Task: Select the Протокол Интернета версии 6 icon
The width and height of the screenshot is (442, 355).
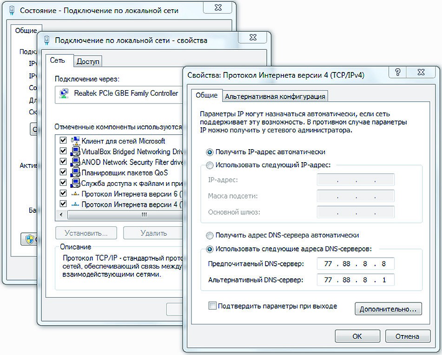Action: click(x=75, y=193)
